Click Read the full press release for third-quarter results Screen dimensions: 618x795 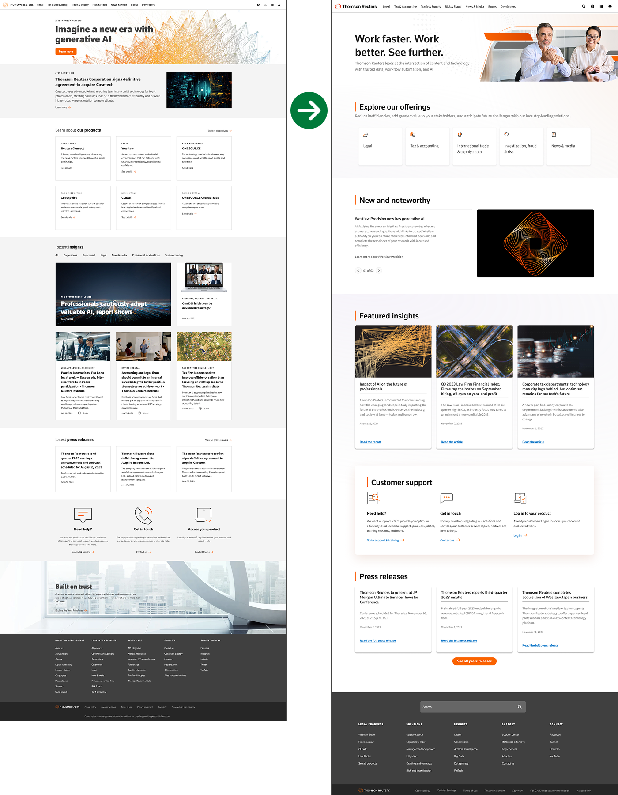[459, 640]
